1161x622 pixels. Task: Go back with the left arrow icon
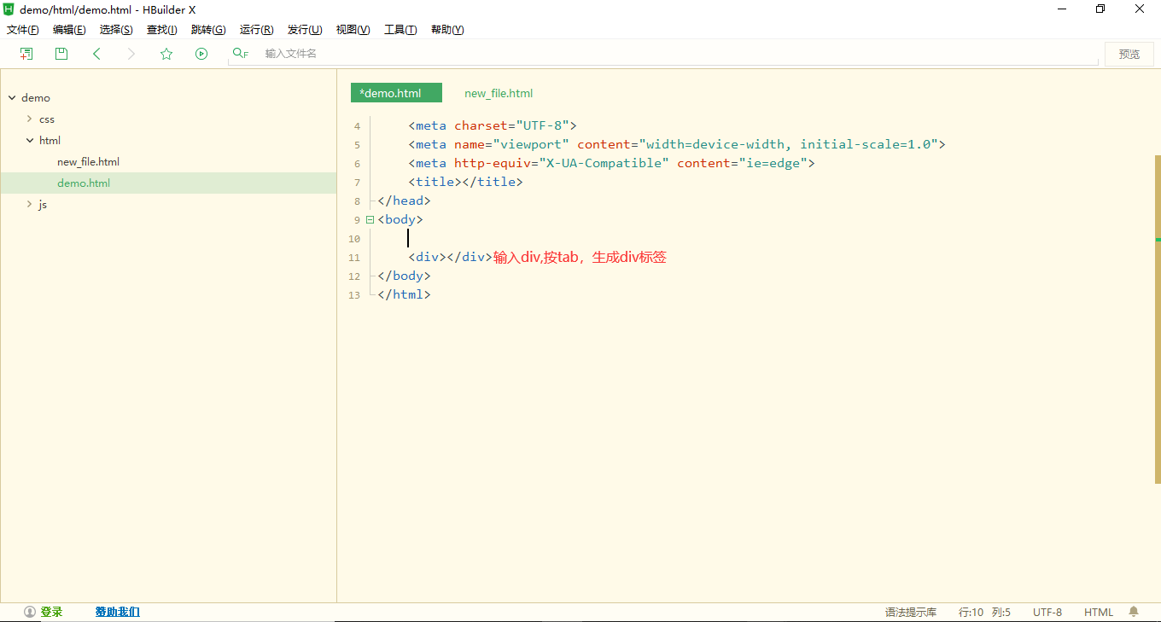[x=96, y=54]
